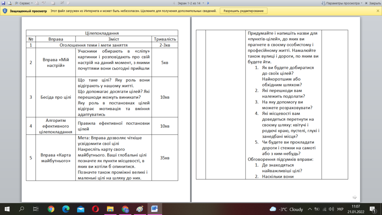Open the clock showing 11:07
Viewport: 382px width, 215px height.
click(x=356, y=209)
